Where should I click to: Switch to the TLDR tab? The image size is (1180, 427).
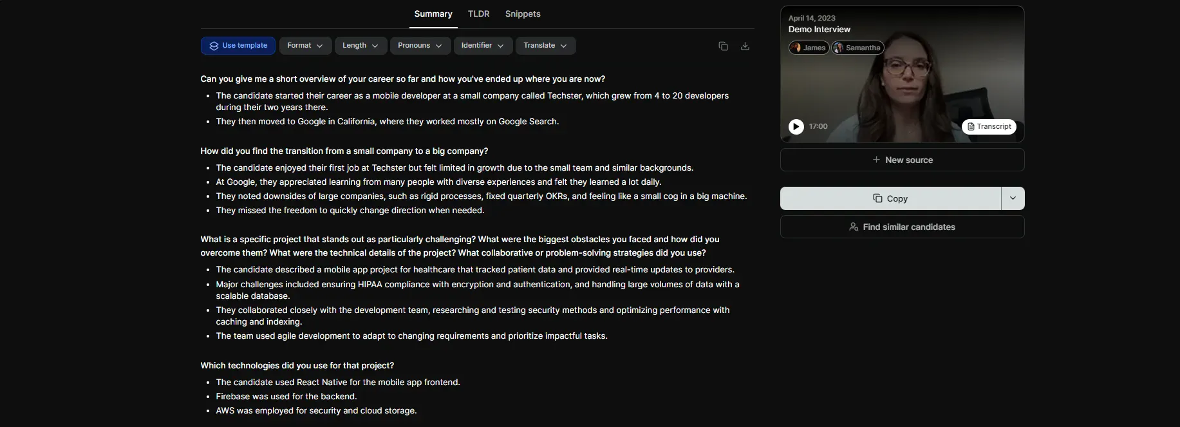478,14
